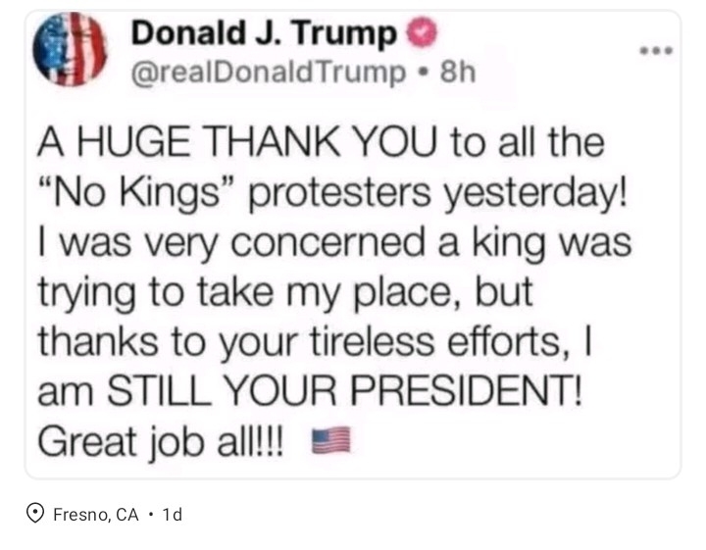Screen dimensions: 706x550
Task: Click the 8h post timestamp
Action: click(457, 72)
